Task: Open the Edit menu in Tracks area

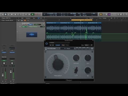Action: (x=23, y=18)
